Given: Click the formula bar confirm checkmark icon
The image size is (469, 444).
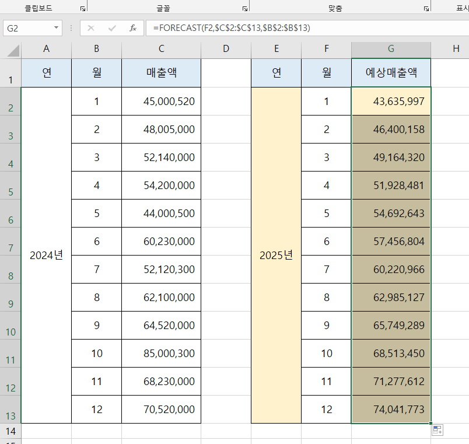Looking at the screenshot, I should 112,28.
